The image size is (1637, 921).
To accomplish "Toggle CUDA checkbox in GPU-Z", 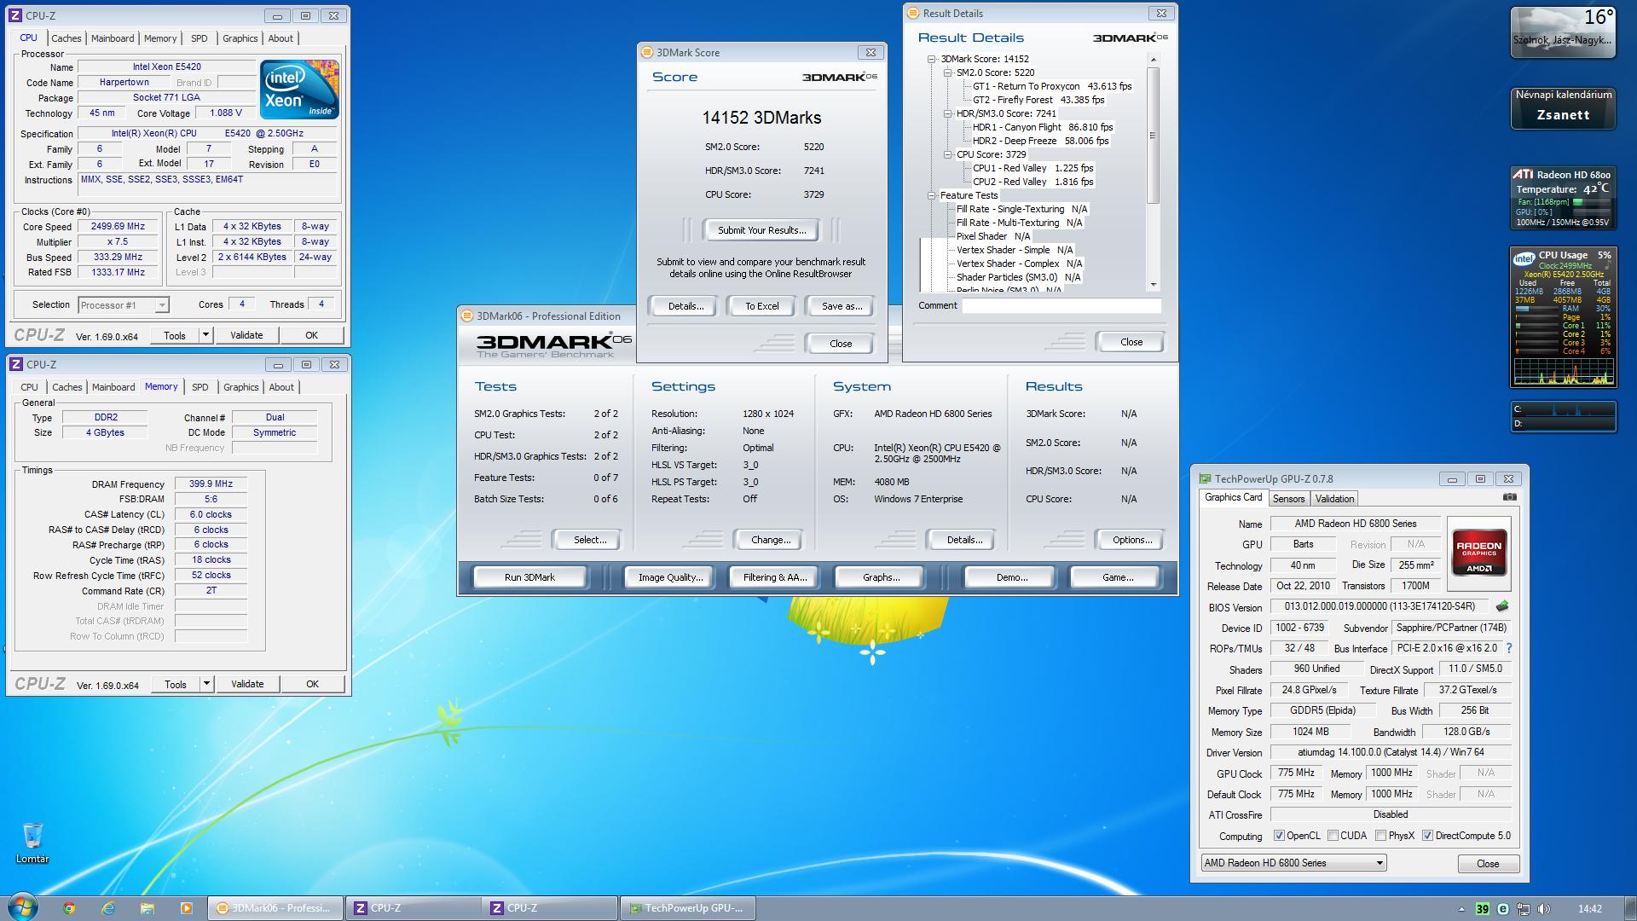I will point(1332,836).
